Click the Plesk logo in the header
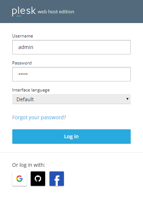 pos(24,12)
